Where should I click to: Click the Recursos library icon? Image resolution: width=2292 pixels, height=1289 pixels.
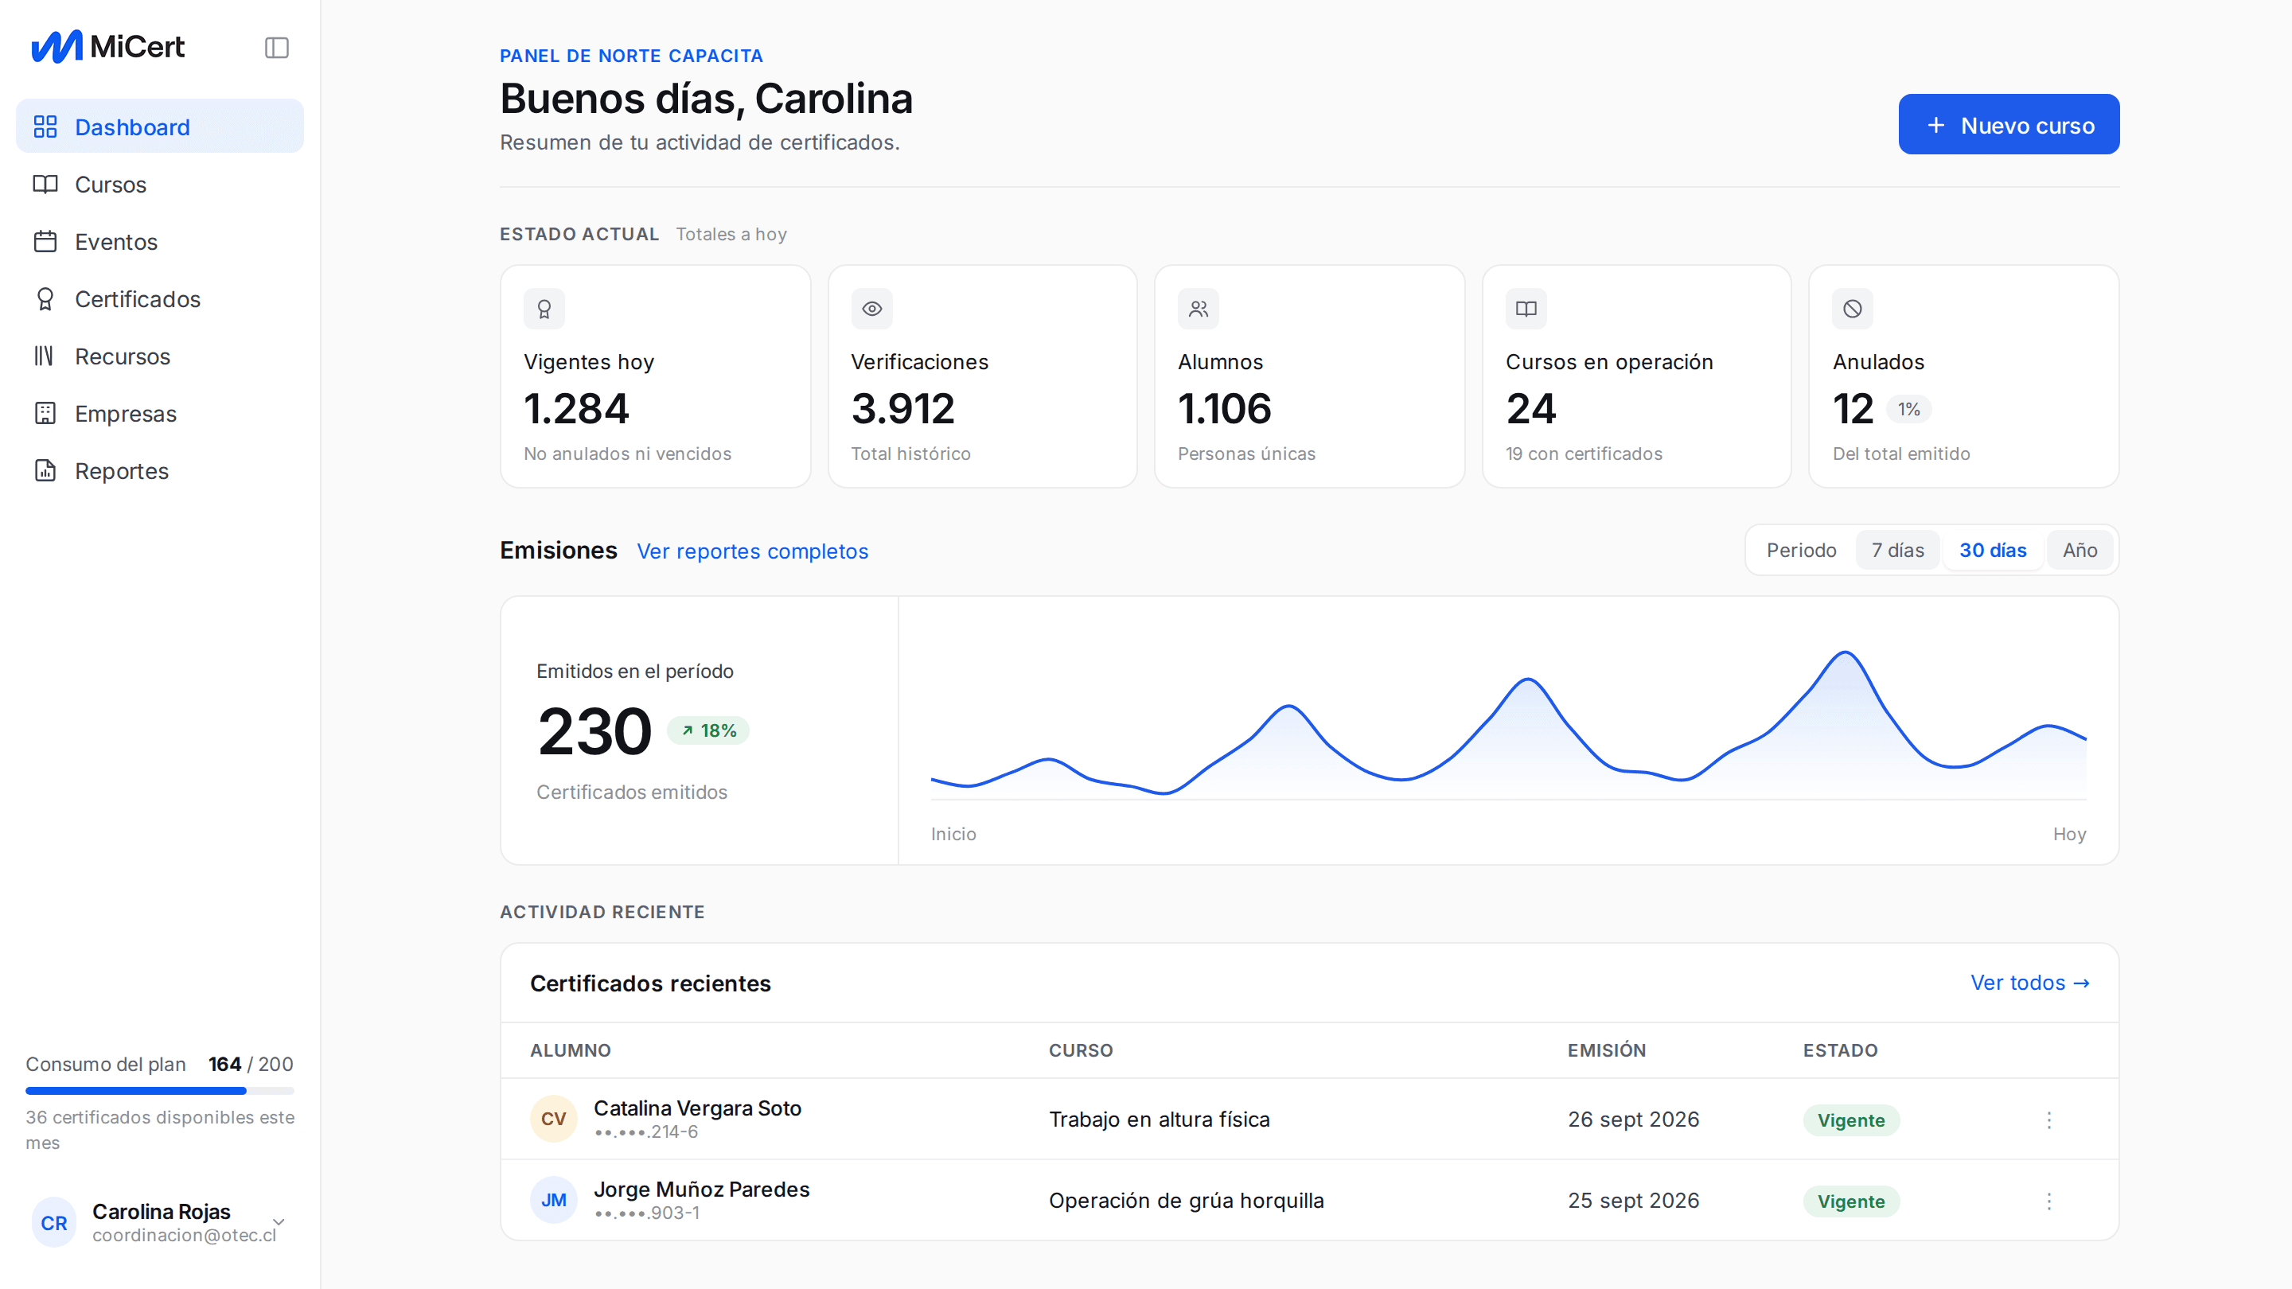click(45, 356)
